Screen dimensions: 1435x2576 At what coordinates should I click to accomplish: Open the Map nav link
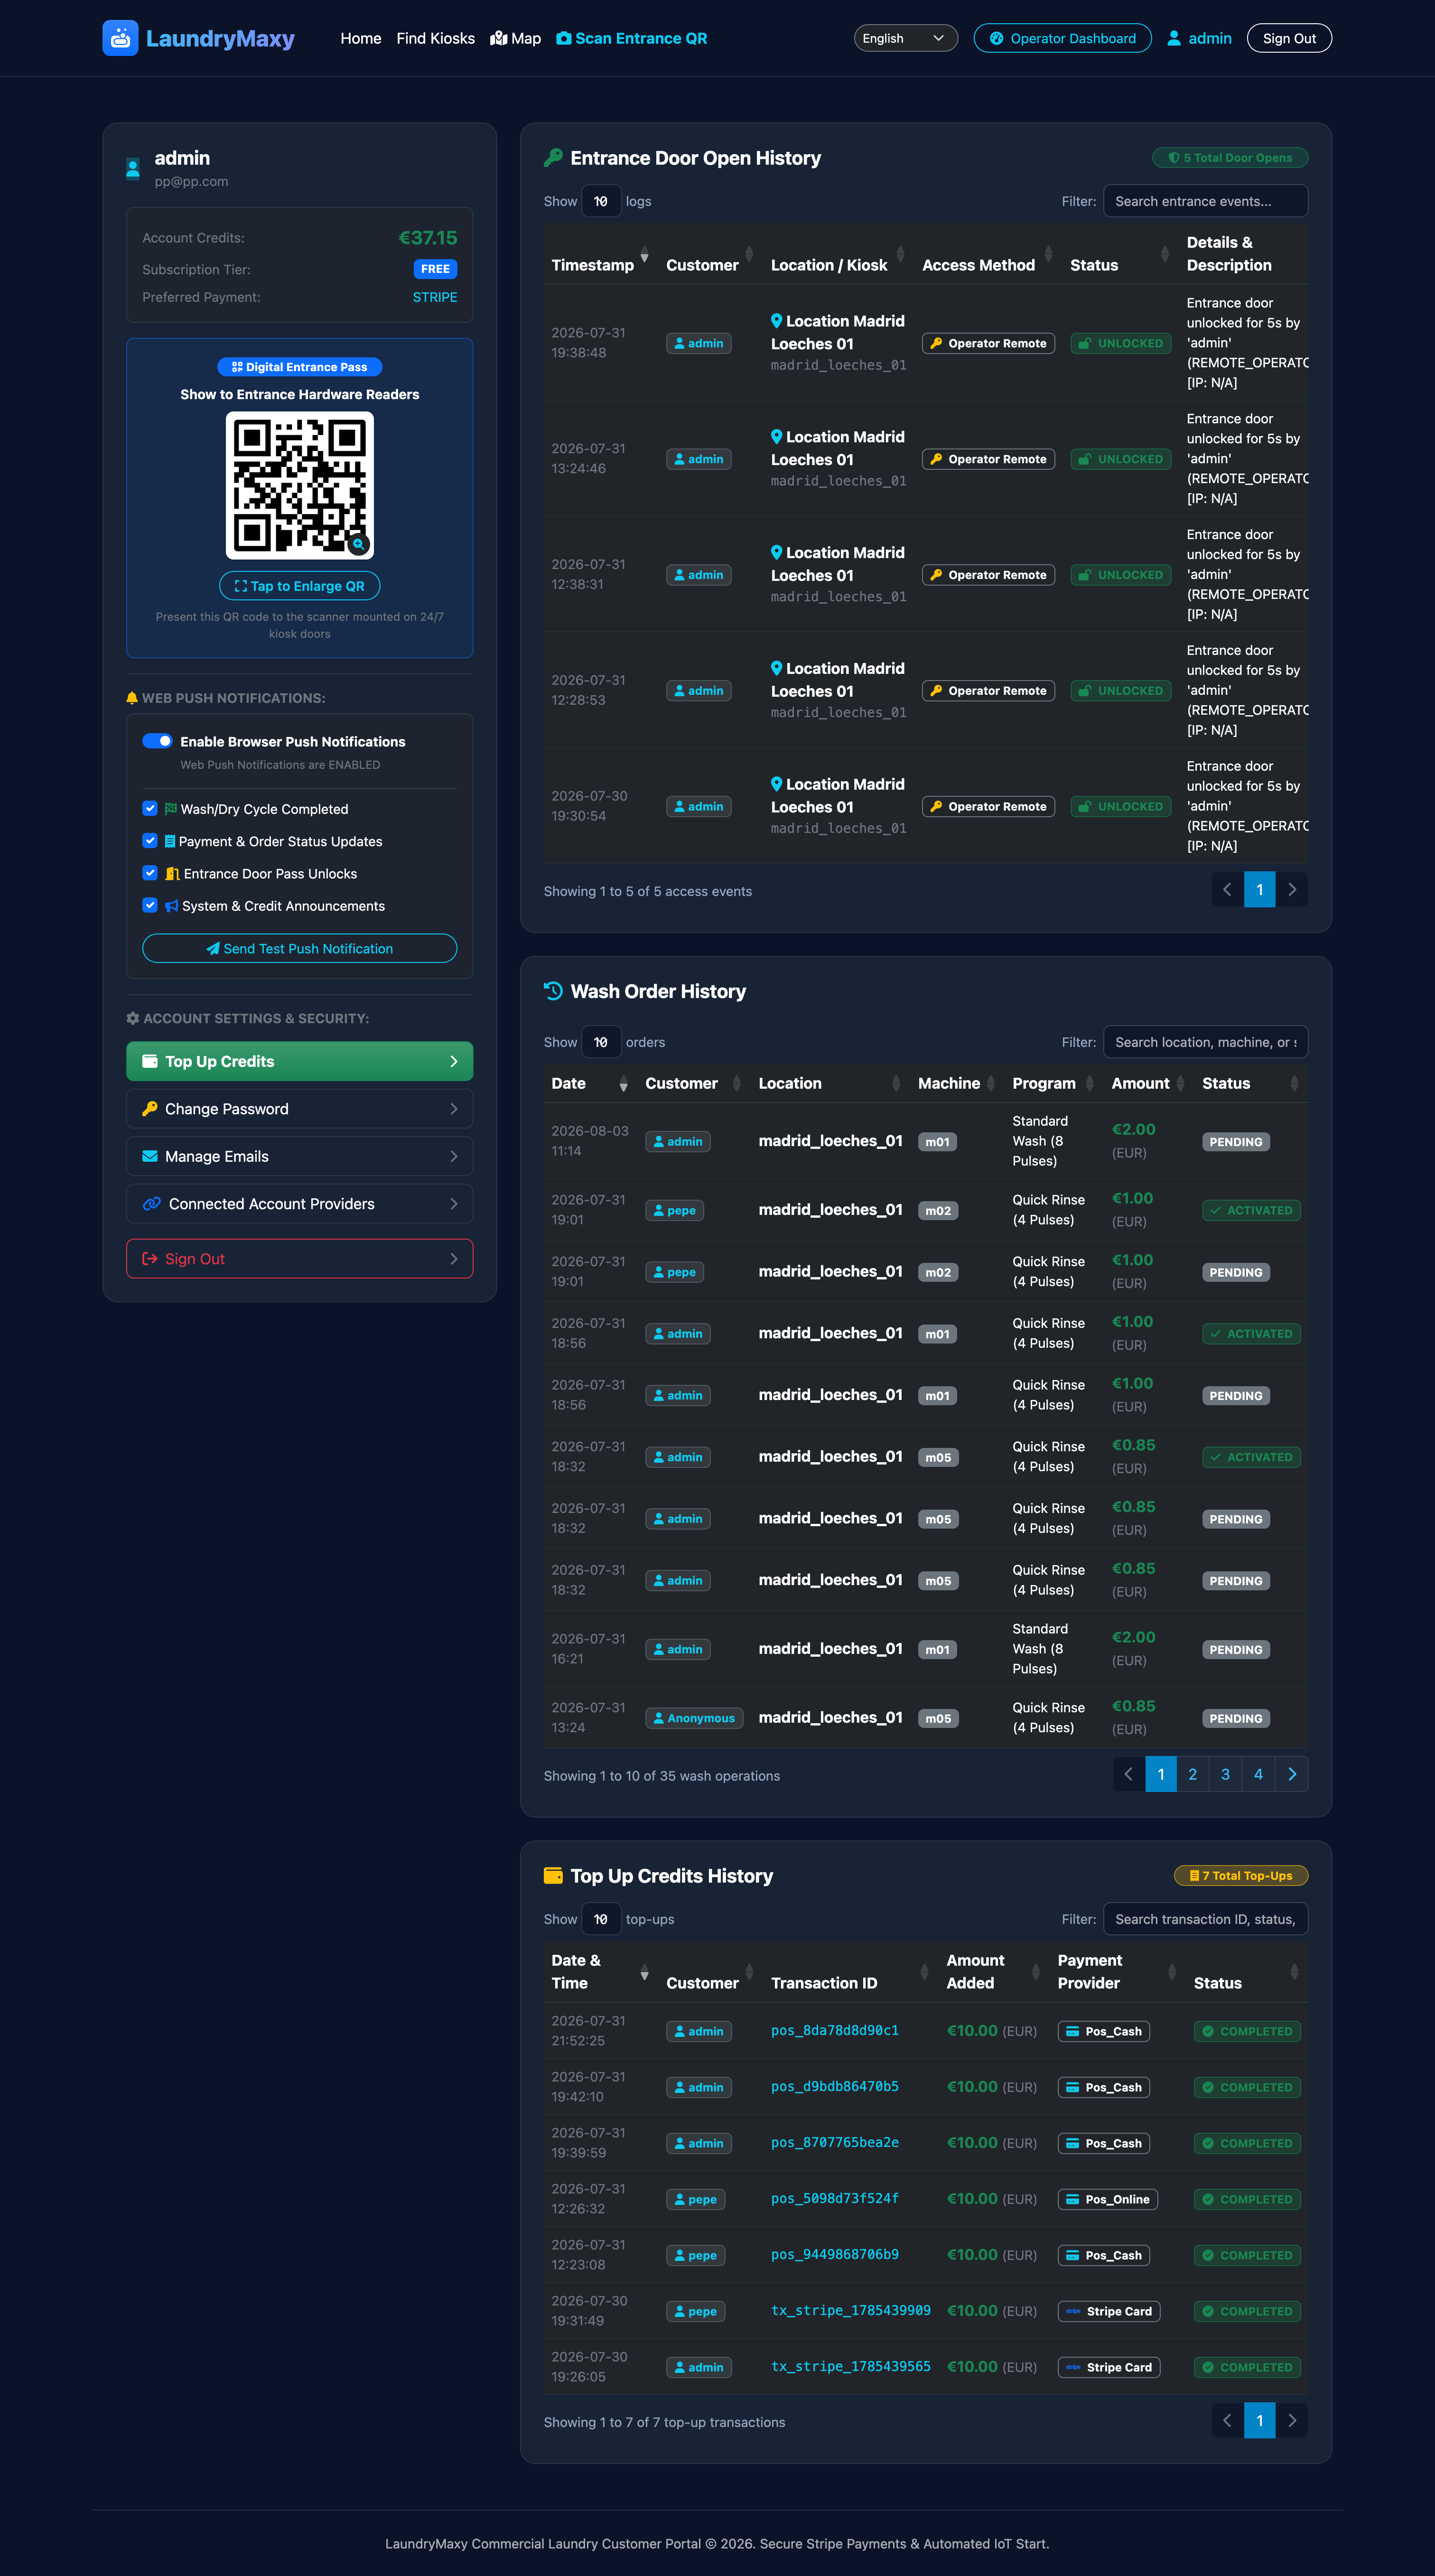pyautogui.click(x=516, y=38)
